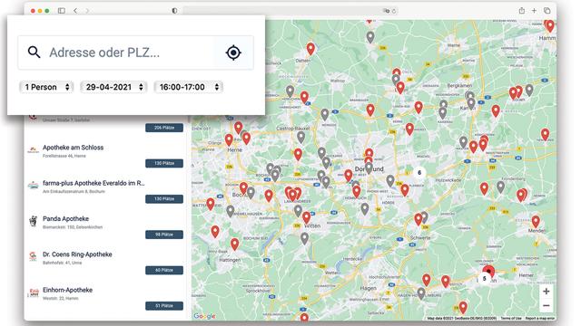Zoom out the map with minus button
581x326 pixels.
coord(547,306)
